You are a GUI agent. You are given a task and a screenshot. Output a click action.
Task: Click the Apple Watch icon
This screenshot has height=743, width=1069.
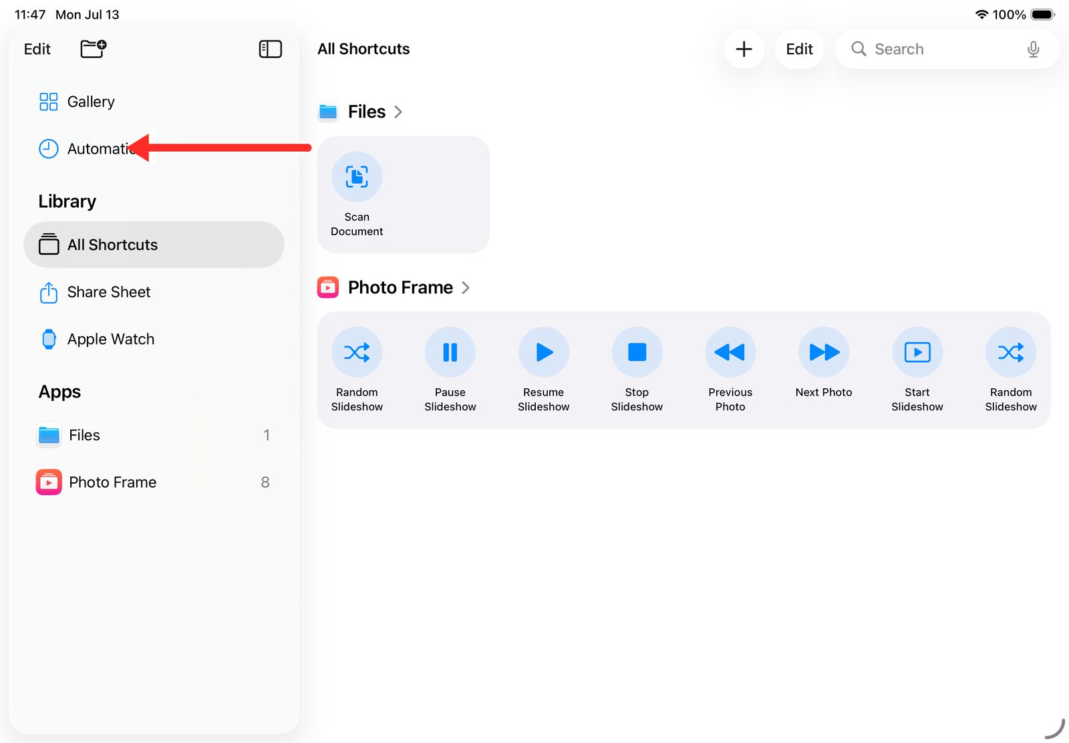[49, 339]
